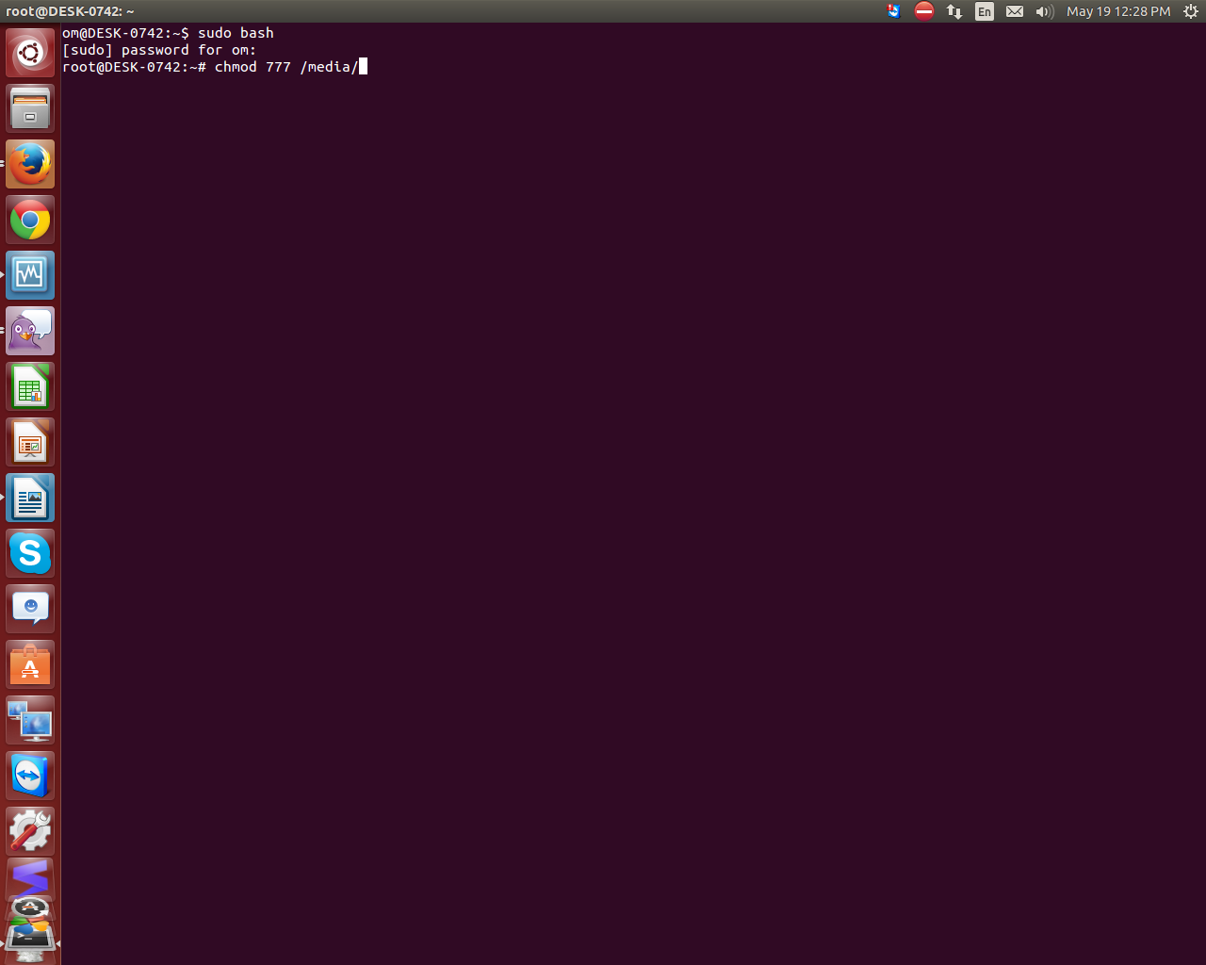Launch Firefox from the dock
Image resolution: width=1206 pixels, height=965 pixels.
coord(29,162)
